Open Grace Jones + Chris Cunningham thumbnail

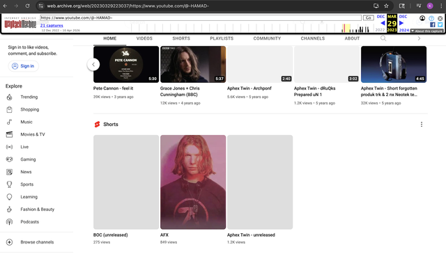(193, 65)
